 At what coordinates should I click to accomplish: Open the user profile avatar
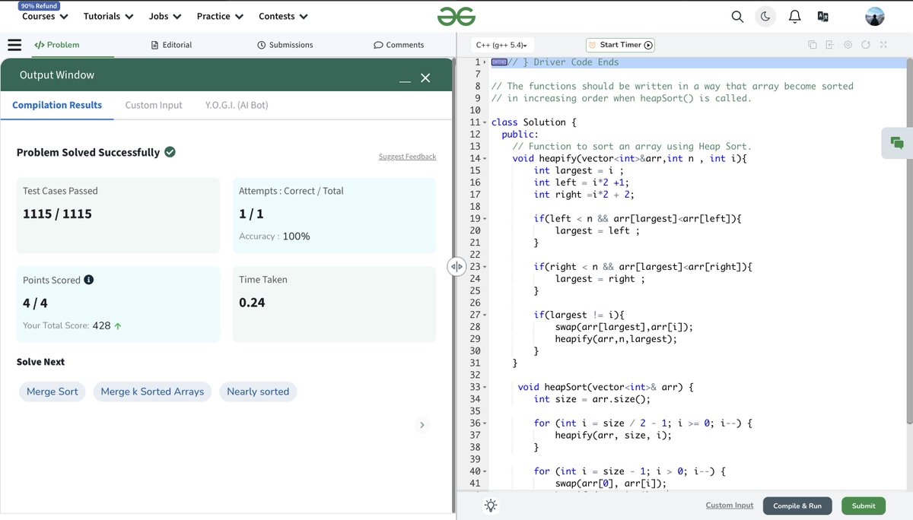[875, 16]
